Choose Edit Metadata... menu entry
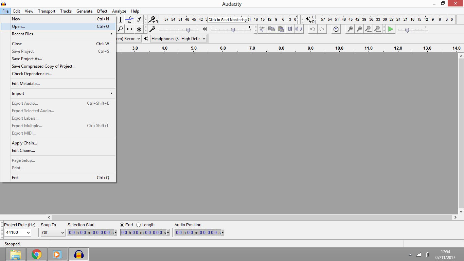The height and width of the screenshot is (261, 464). [x=58, y=84]
